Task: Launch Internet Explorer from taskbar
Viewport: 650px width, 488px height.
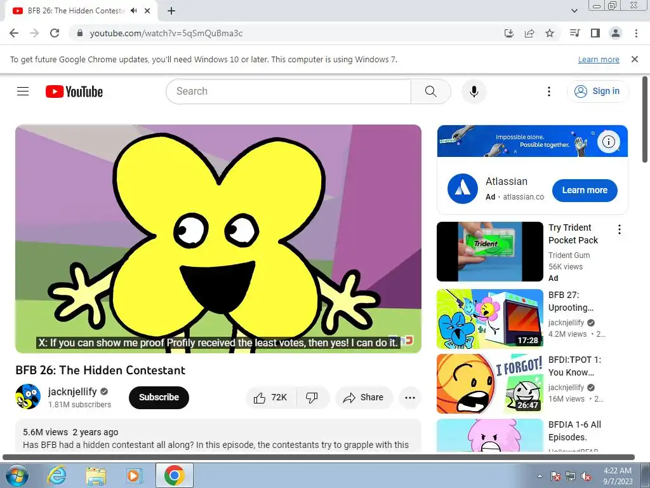Action: pyautogui.click(x=56, y=475)
